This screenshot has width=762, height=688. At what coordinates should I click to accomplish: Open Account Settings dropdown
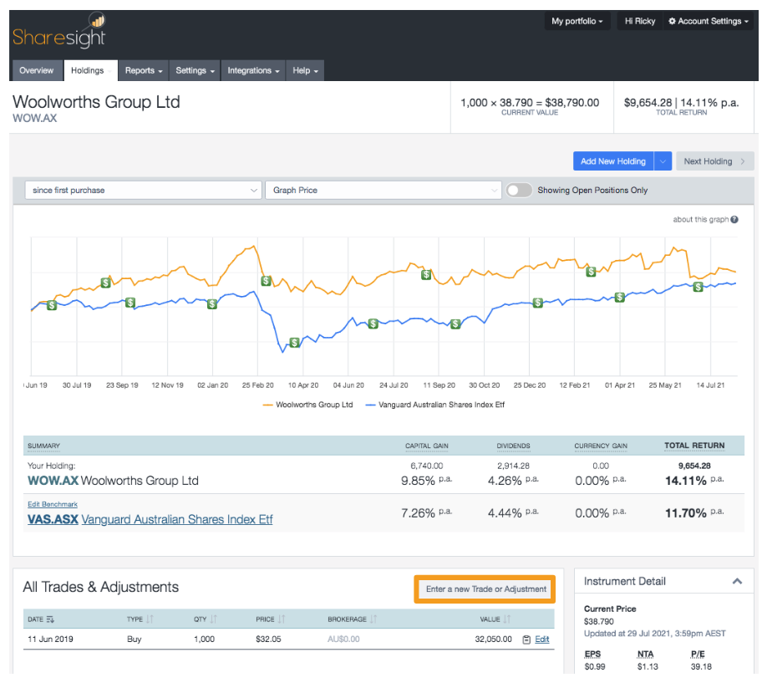708,21
